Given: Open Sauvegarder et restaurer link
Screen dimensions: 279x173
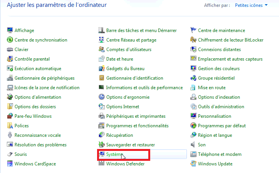Looking at the screenshot, I should [x=131, y=145].
